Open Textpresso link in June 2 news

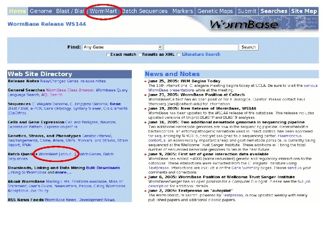coord(232,195)
